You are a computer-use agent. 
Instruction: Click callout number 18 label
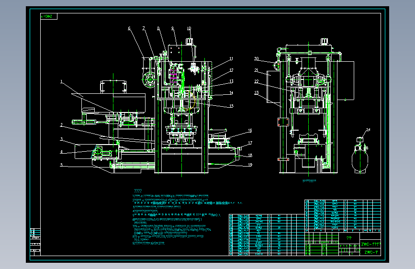coord(250,156)
